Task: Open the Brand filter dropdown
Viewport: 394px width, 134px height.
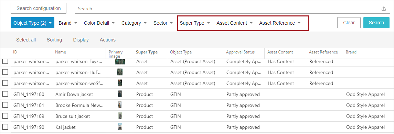Action: pos(68,23)
